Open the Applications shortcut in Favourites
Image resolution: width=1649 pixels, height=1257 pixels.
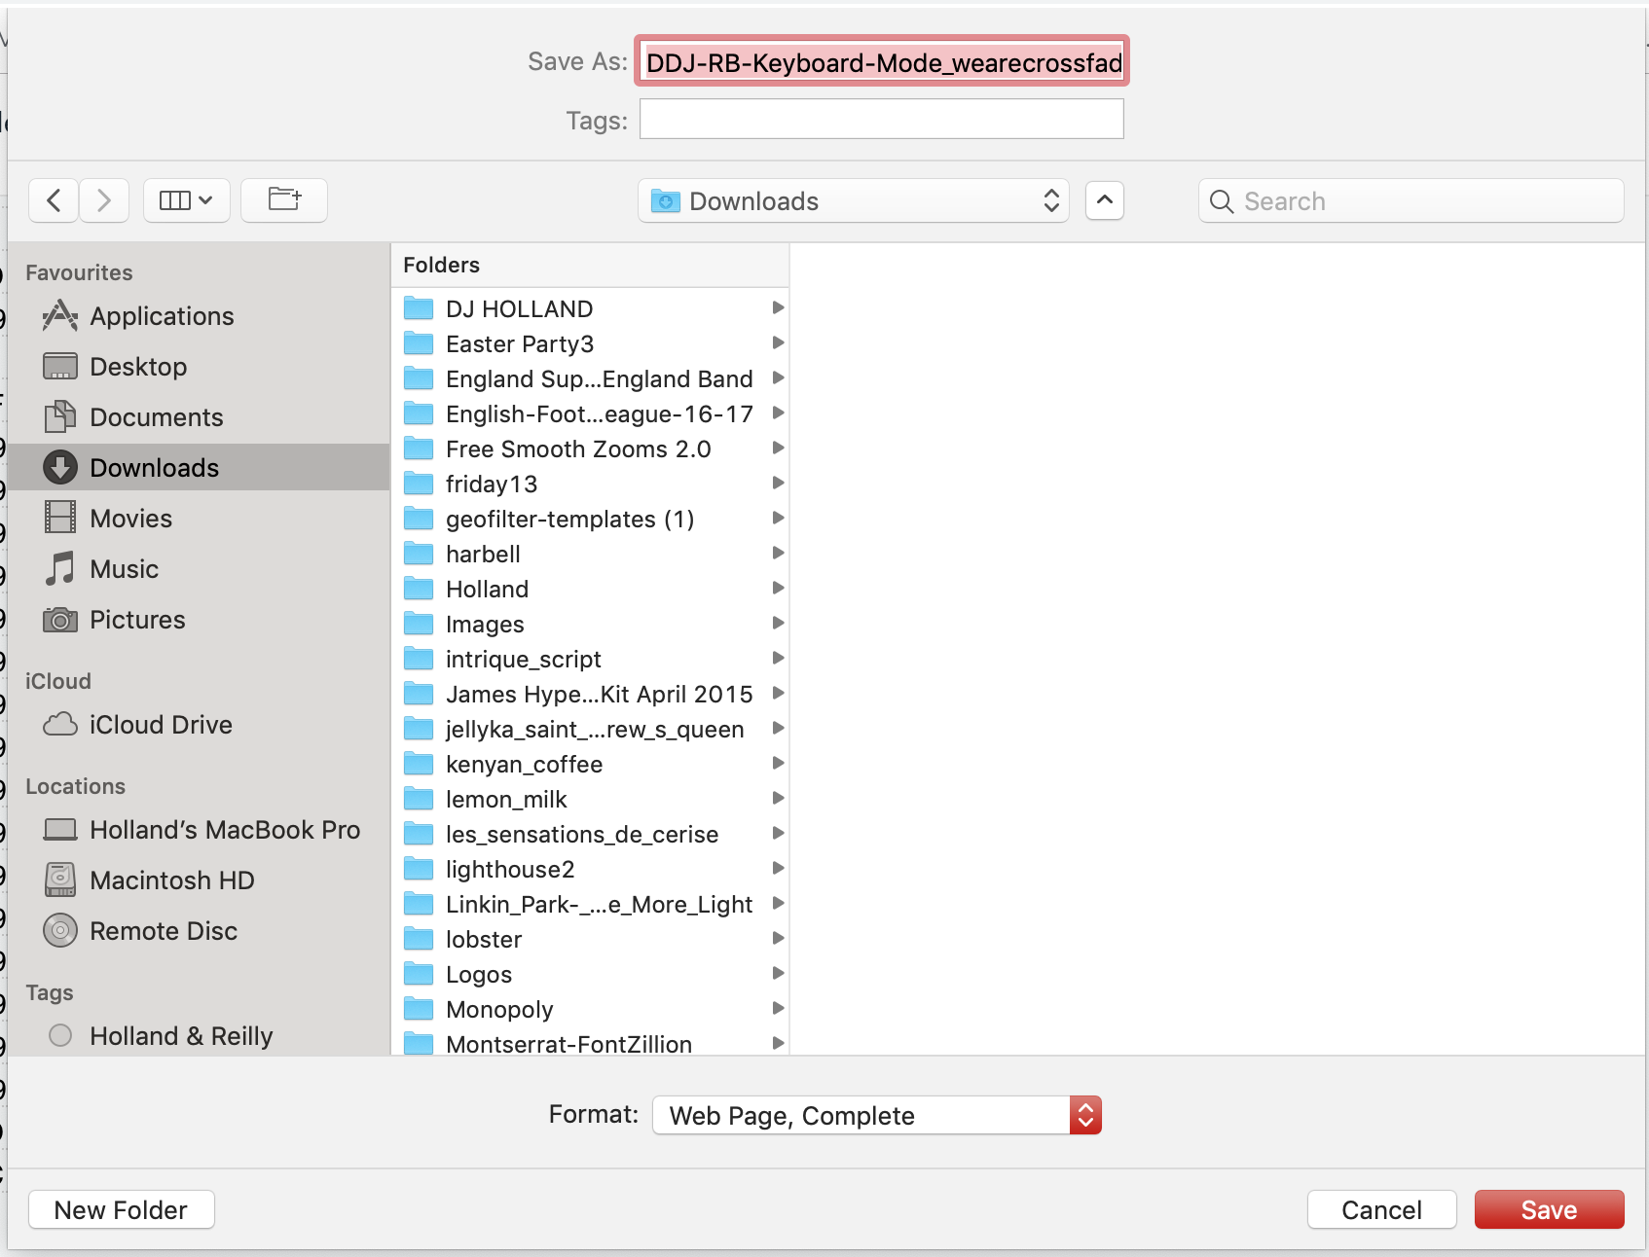click(162, 315)
